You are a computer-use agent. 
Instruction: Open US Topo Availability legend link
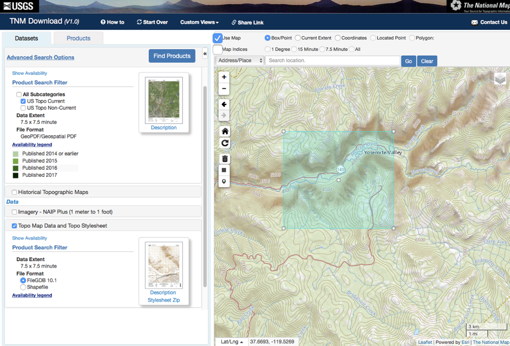32,144
